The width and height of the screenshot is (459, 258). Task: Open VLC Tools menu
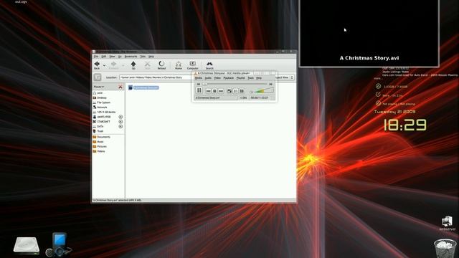pyautogui.click(x=250, y=78)
